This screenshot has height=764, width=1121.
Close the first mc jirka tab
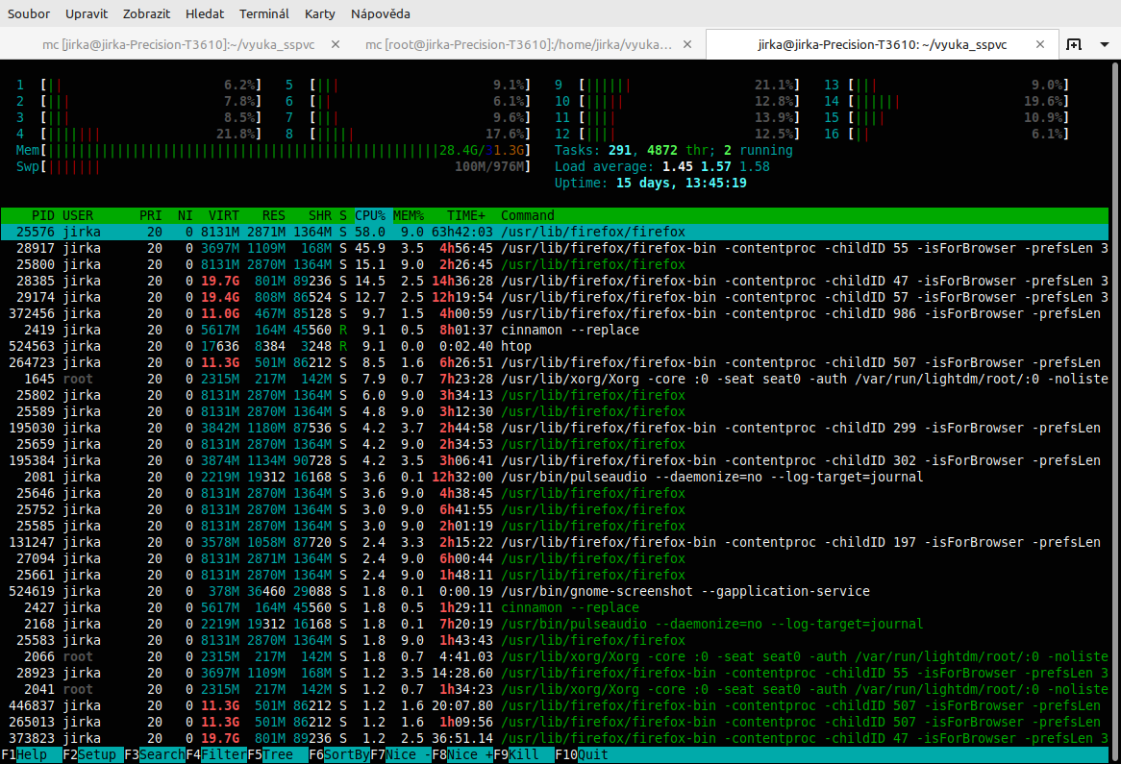[336, 44]
